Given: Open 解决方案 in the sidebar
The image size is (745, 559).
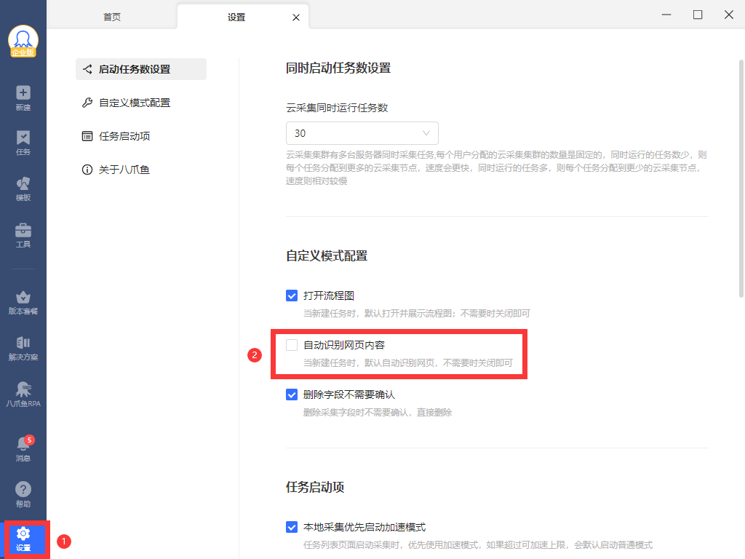Looking at the screenshot, I should 23,349.
